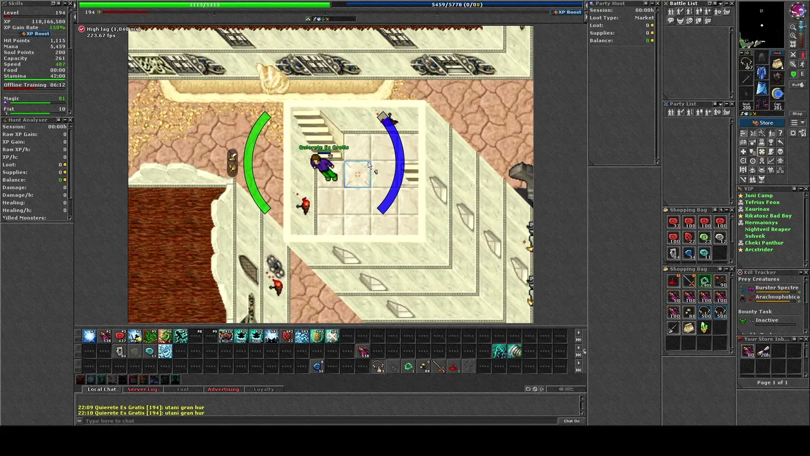Click red rune stack labeled 37

click(x=673, y=222)
